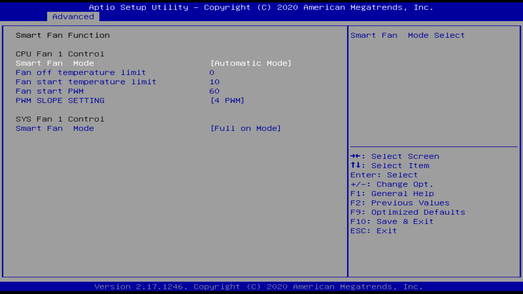The width and height of the screenshot is (523, 294).
Task: Press ESC to exit current menu
Action: [x=373, y=231]
